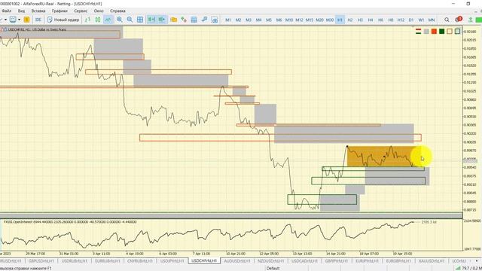Click the yellow market watch icon
482x271 pixels.
(x=27, y=20)
